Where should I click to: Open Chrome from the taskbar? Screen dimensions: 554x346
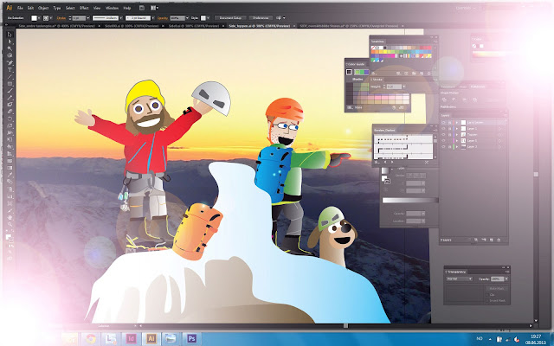tap(91, 339)
